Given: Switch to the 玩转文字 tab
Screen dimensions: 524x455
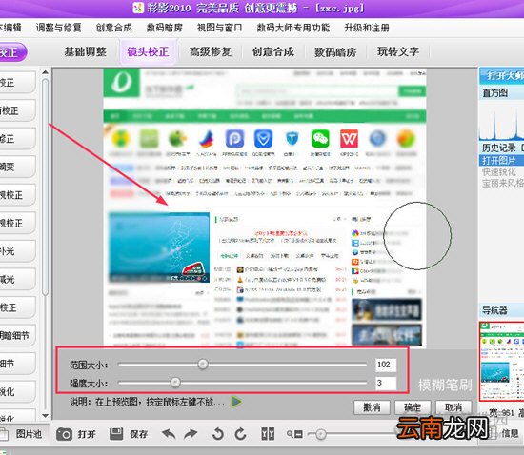Looking at the screenshot, I should (x=398, y=51).
